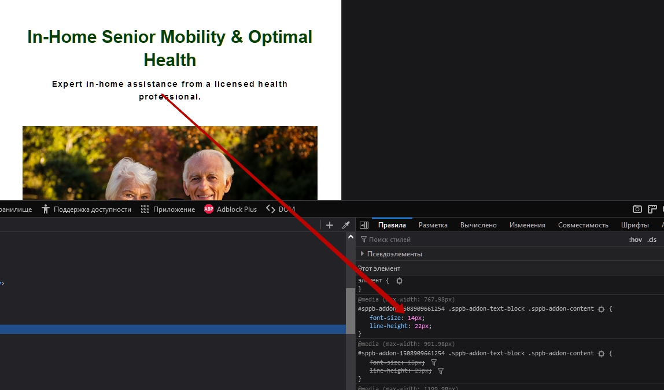Screen dimensions: 664x390
Task: Toggle the .cls classes panel
Action: click(652, 240)
